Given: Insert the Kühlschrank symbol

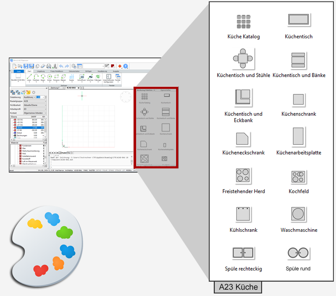Looking at the screenshot, I should (x=244, y=215).
